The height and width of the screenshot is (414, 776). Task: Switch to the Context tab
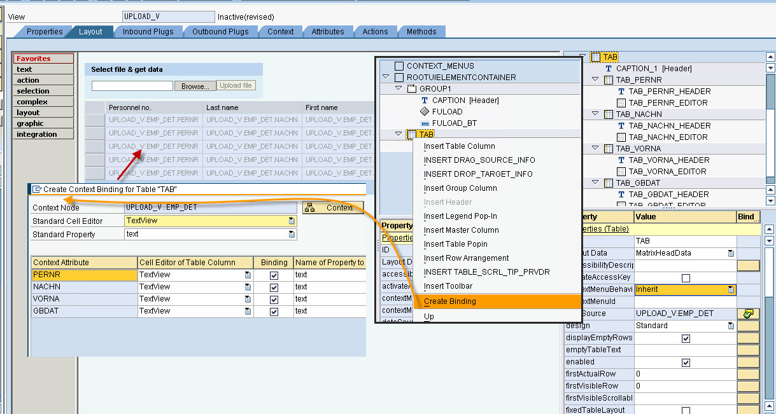point(280,31)
